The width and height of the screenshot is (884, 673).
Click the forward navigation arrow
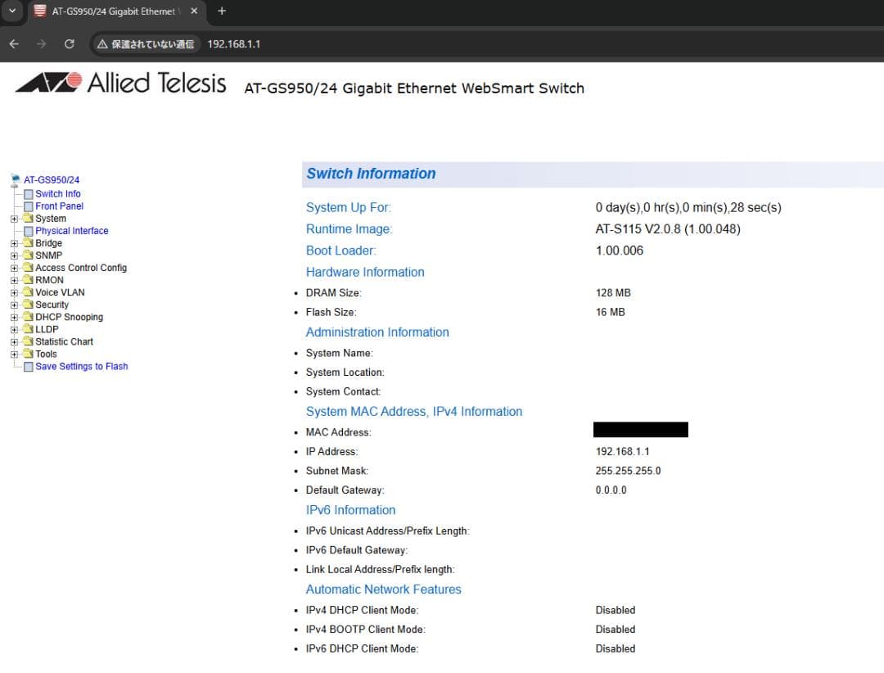tap(41, 44)
